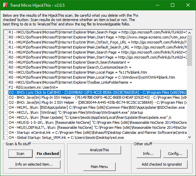
Task: Tick the CustomizeSearch entry checkbox
Action: 6,67
